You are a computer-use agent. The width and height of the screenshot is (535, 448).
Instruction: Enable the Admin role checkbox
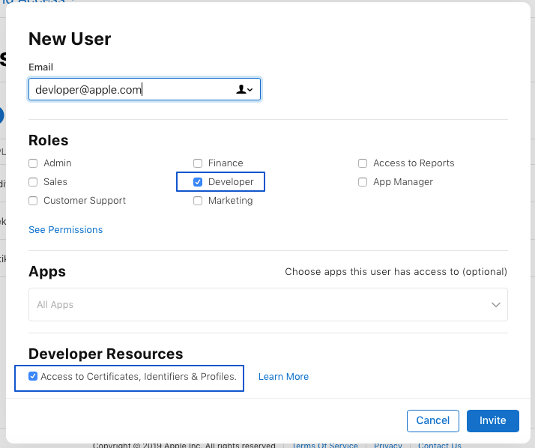pyautogui.click(x=33, y=163)
